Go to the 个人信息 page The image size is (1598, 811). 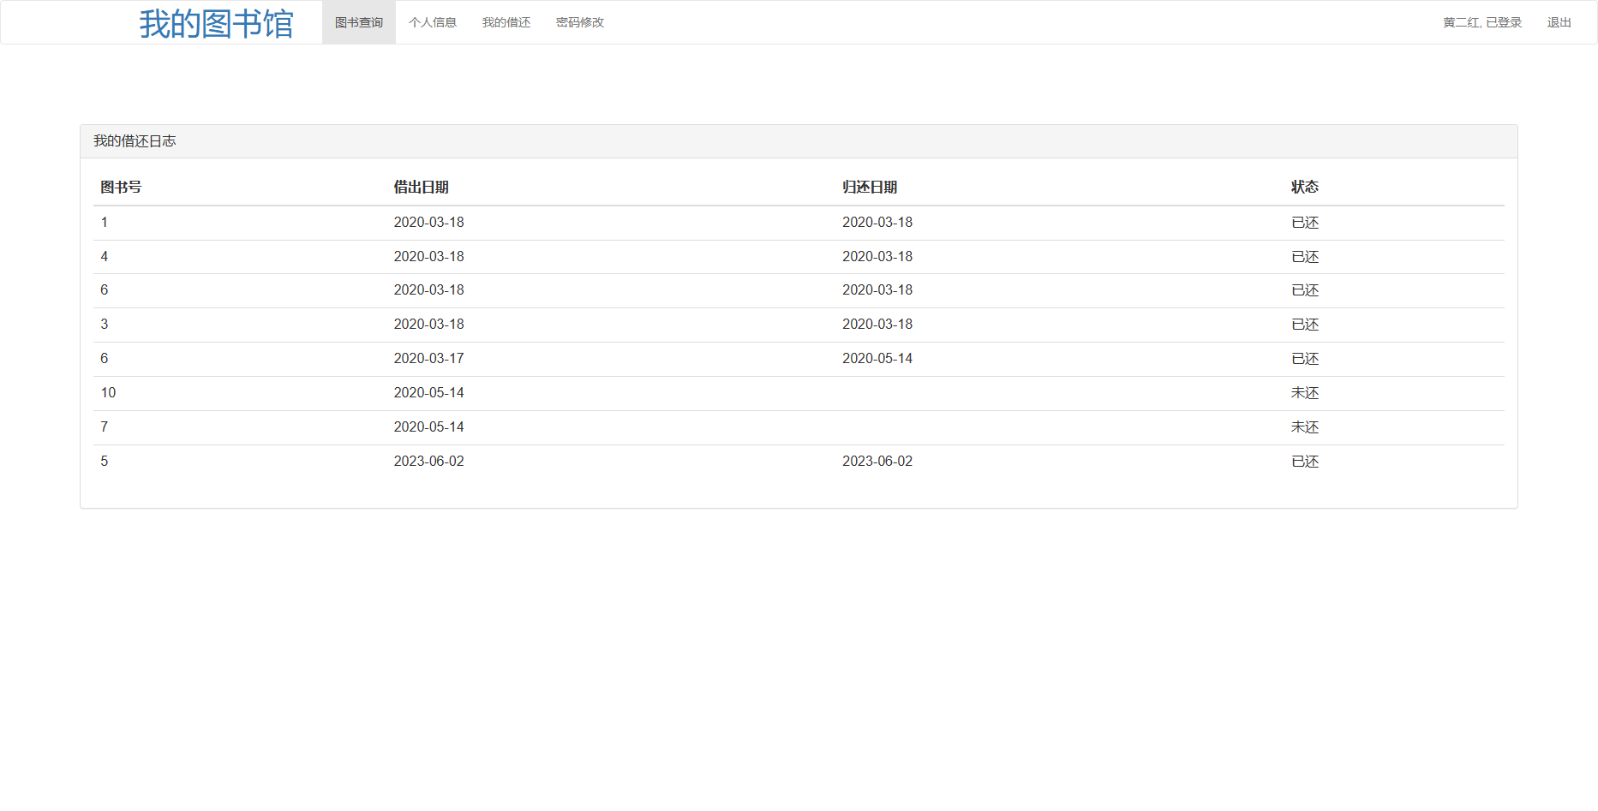[x=432, y=22]
